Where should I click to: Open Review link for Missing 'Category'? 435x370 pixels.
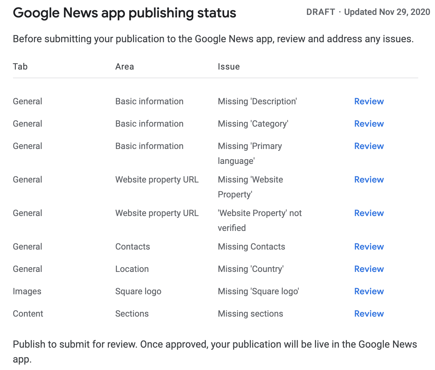tap(369, 124)
